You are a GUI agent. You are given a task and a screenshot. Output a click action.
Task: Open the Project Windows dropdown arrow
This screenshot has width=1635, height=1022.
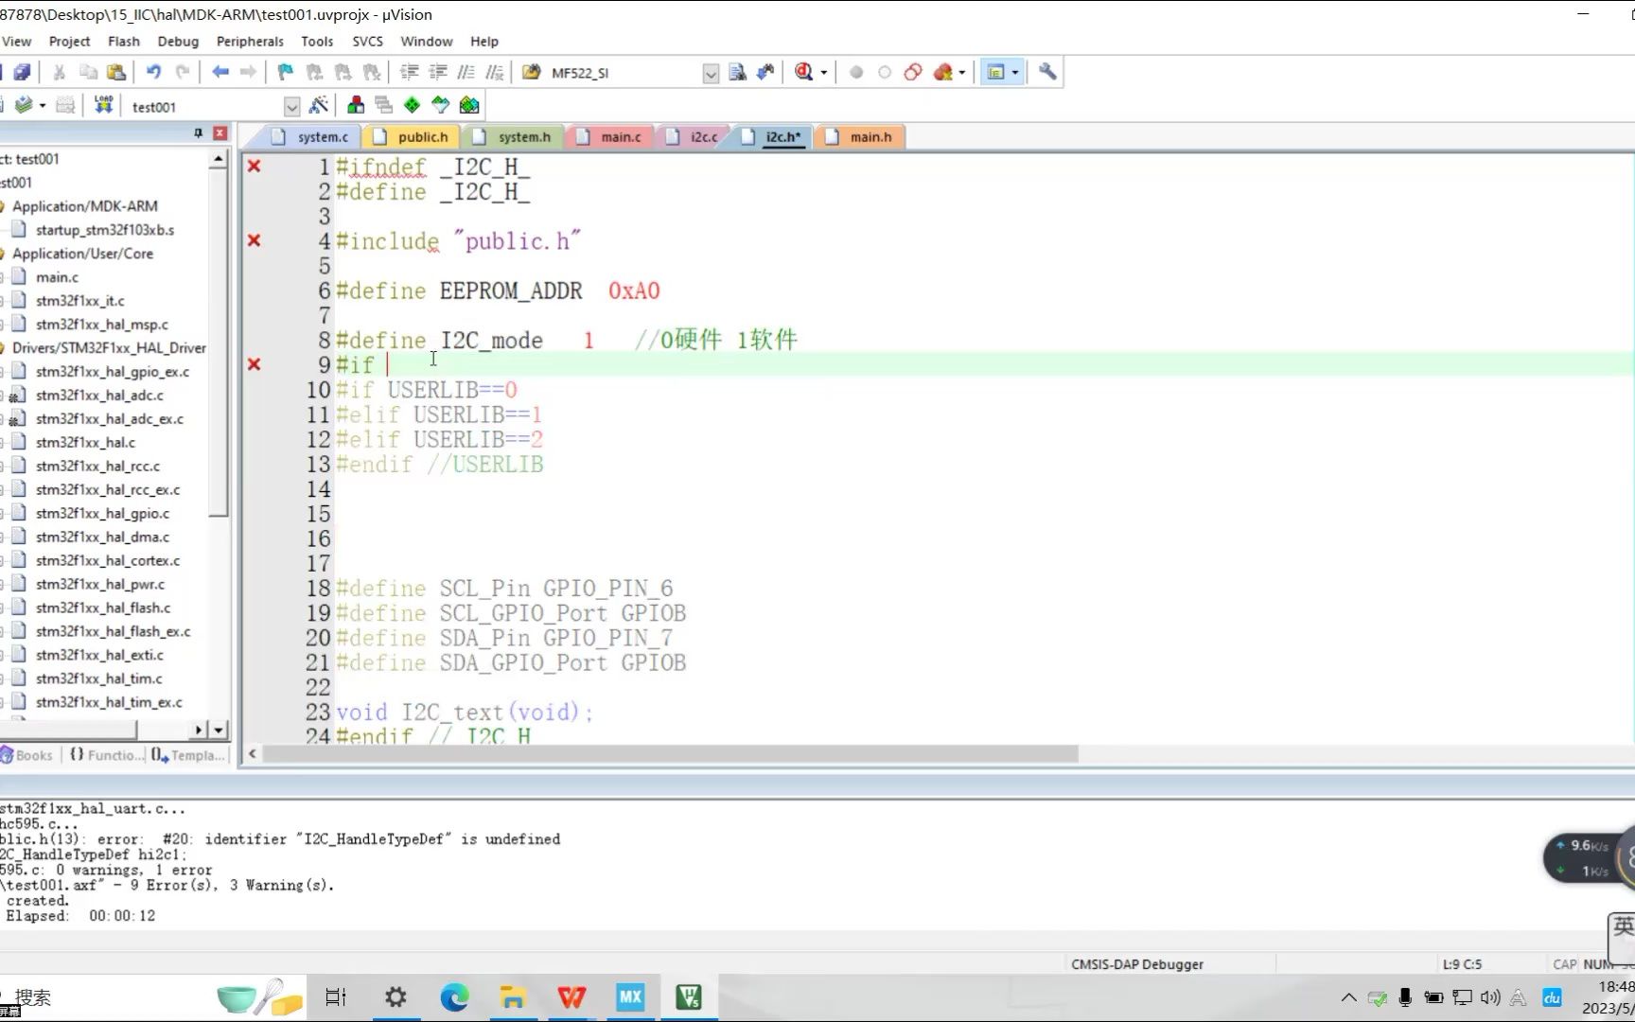pos(1013,72)
